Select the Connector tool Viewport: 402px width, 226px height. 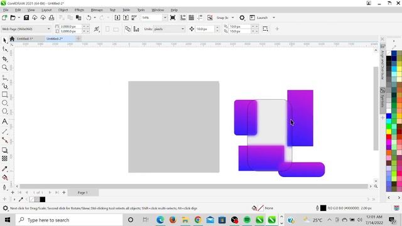[x=4, y=140]
